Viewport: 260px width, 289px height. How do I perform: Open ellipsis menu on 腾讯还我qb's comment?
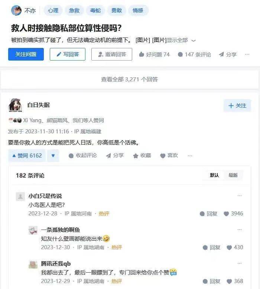(x=240, y=263)
